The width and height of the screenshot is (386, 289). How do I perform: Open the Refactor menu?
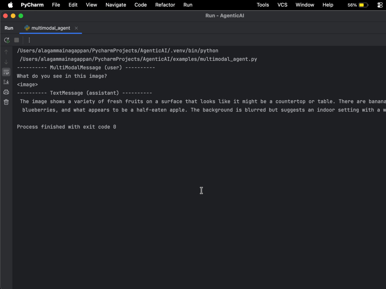(165, 5)
